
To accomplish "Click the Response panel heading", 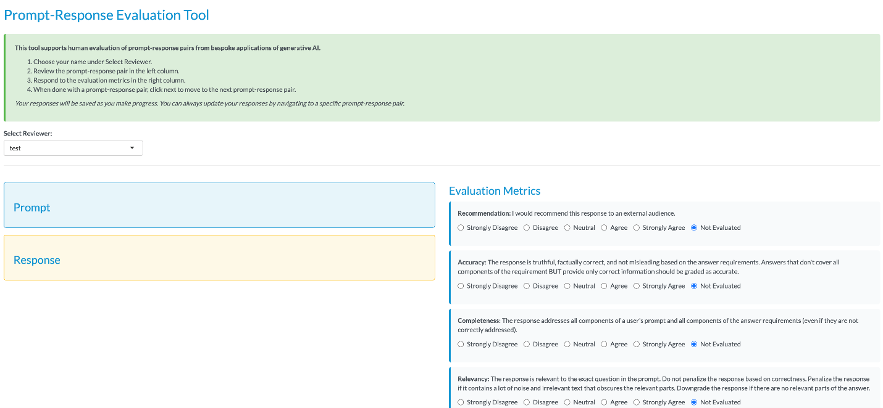I will click(37, 260).
